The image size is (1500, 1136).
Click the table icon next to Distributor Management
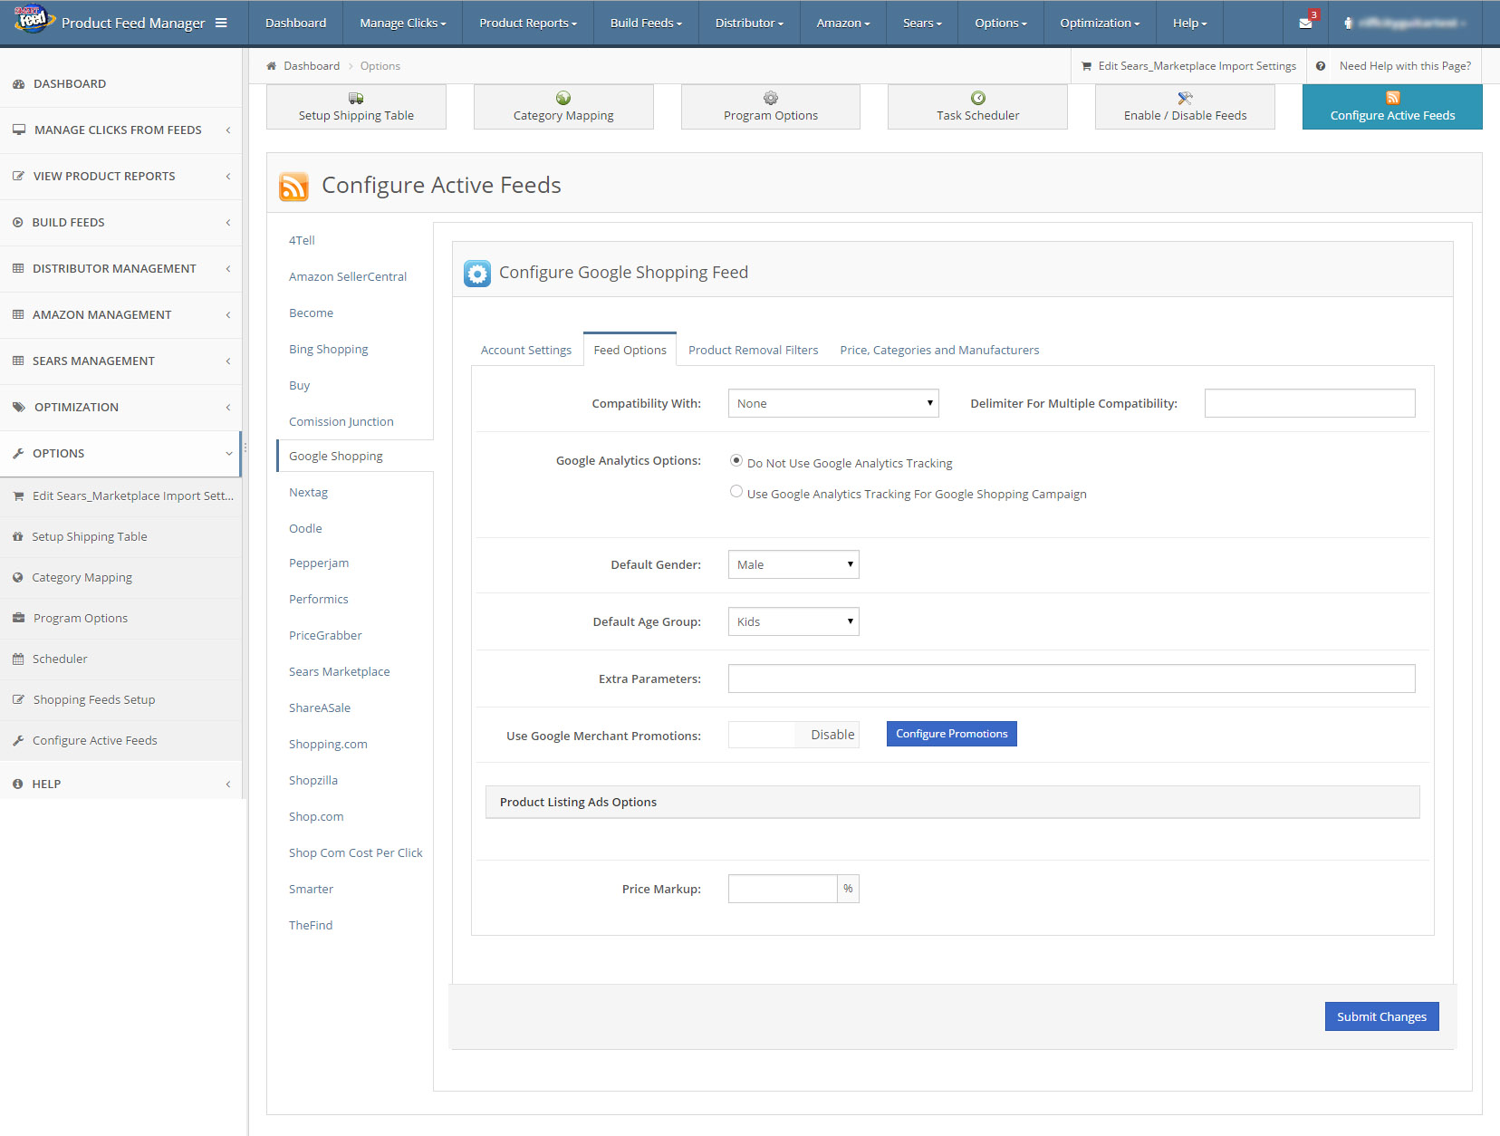[18, 269]
